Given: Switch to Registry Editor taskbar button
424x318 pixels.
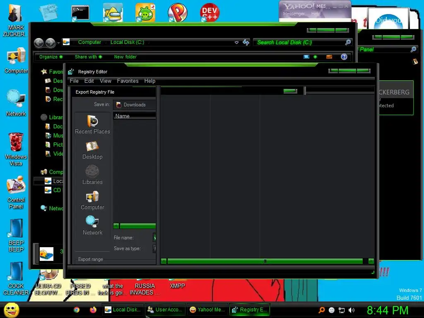Looking at the screenshot, I should [249, 310].
